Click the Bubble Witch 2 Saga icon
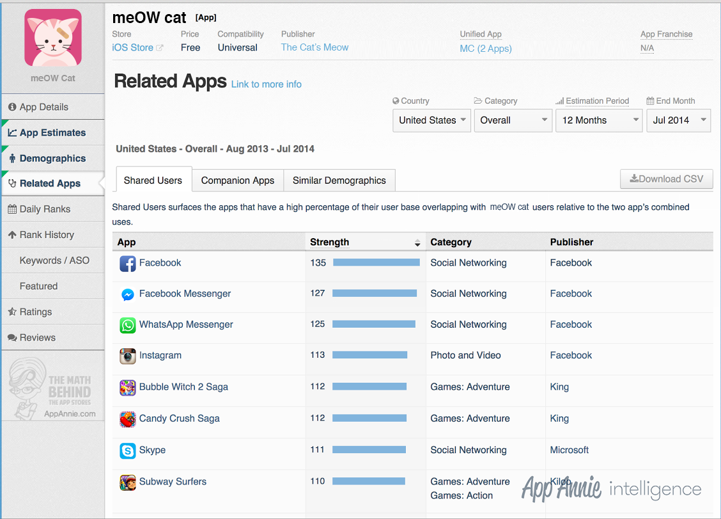Screen dimensions: 721x519 tap(127, 388)
